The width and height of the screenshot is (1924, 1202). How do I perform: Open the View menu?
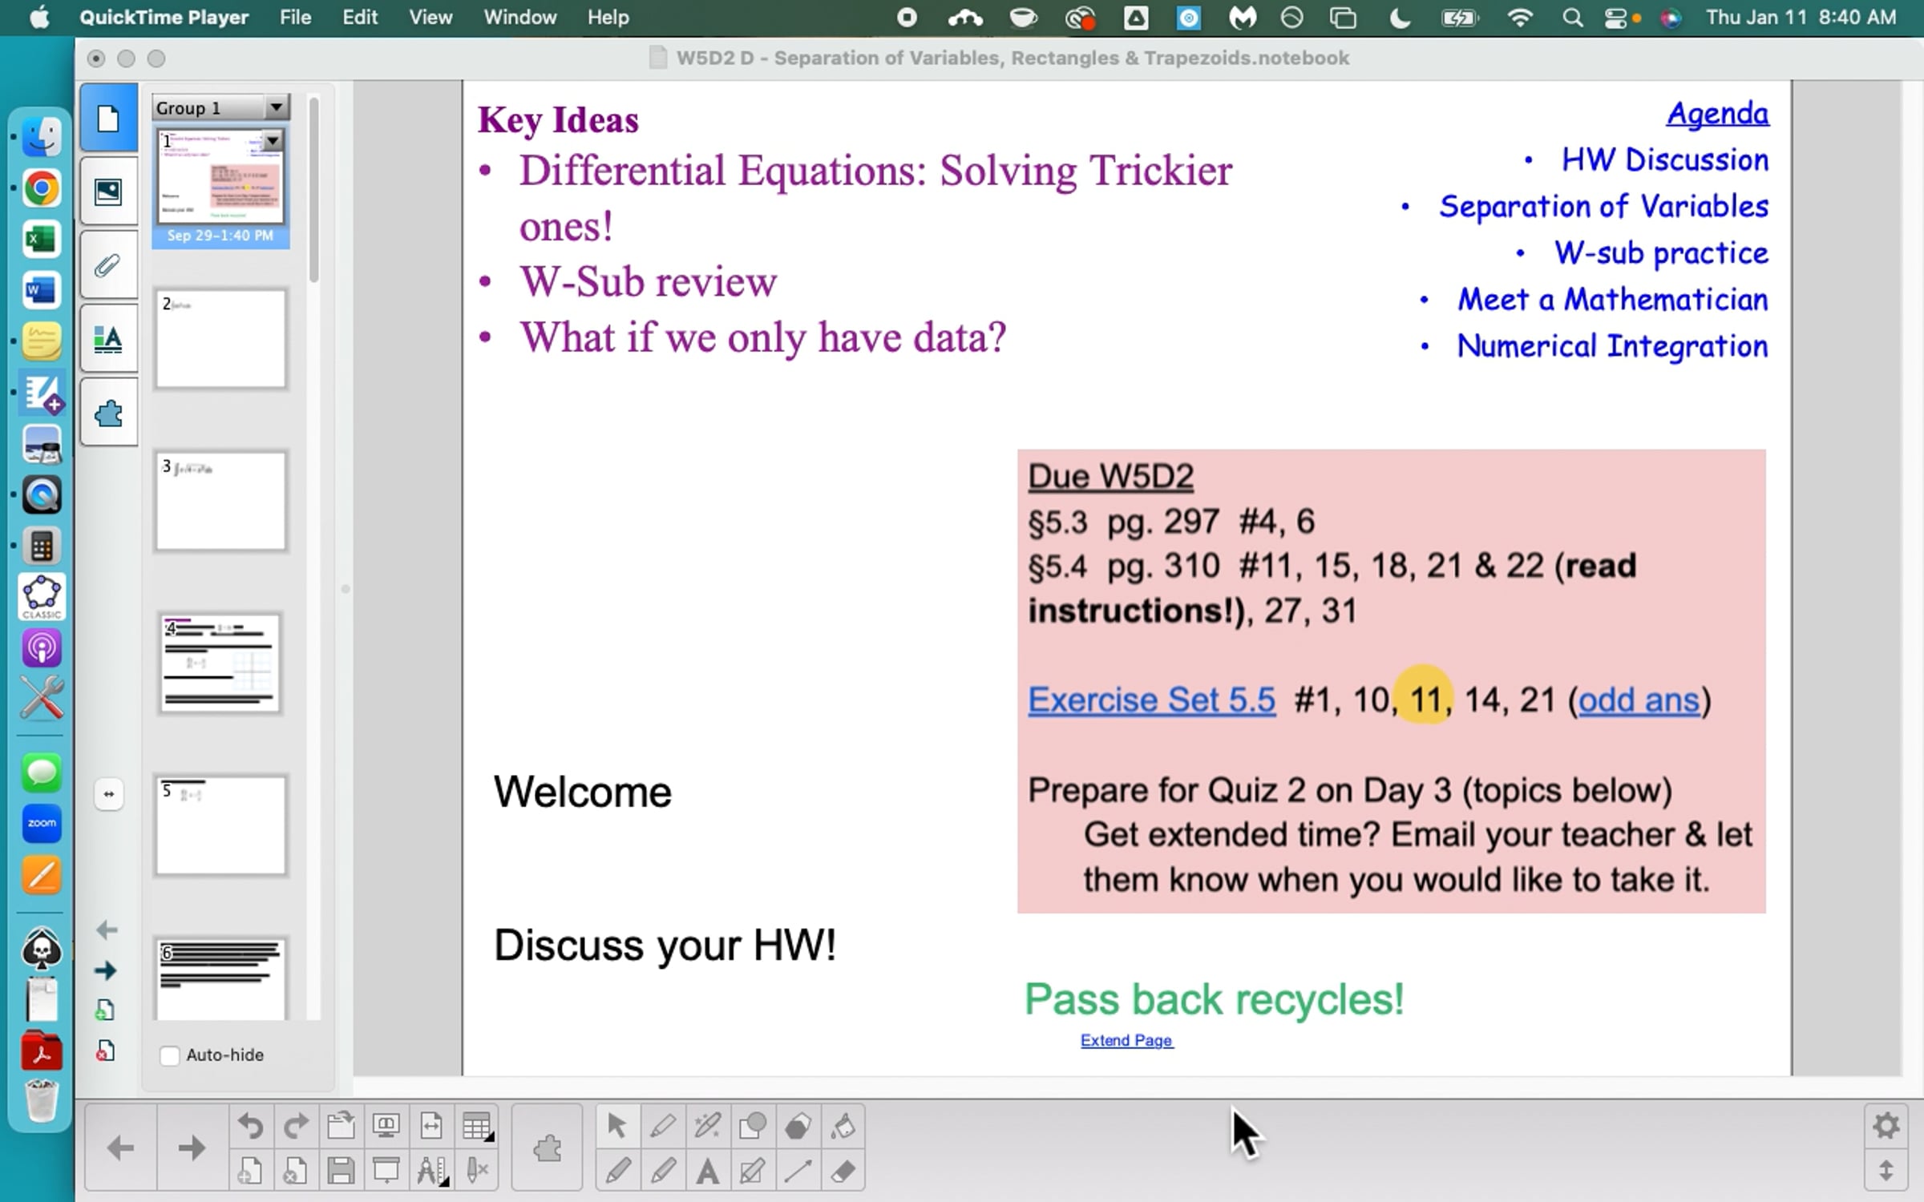430,18
